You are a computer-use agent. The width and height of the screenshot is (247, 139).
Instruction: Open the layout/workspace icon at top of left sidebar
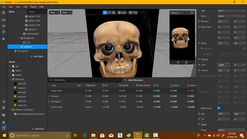click(x=3, y=13)
